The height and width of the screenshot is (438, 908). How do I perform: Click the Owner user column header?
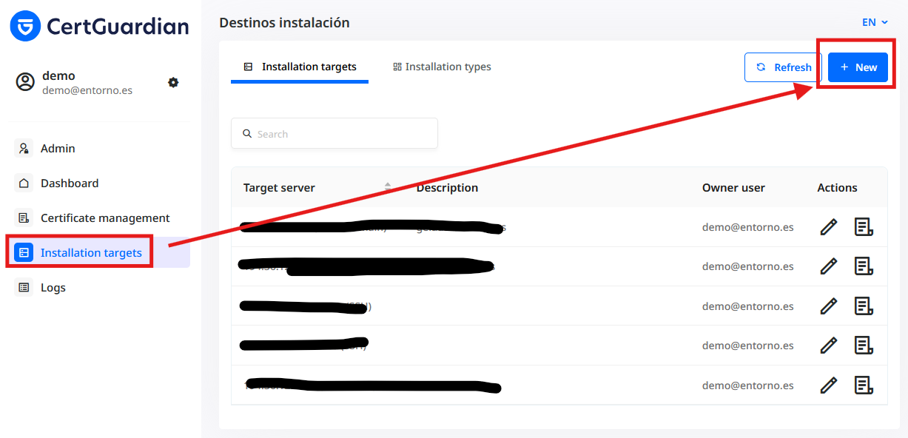tap(733, 187)
